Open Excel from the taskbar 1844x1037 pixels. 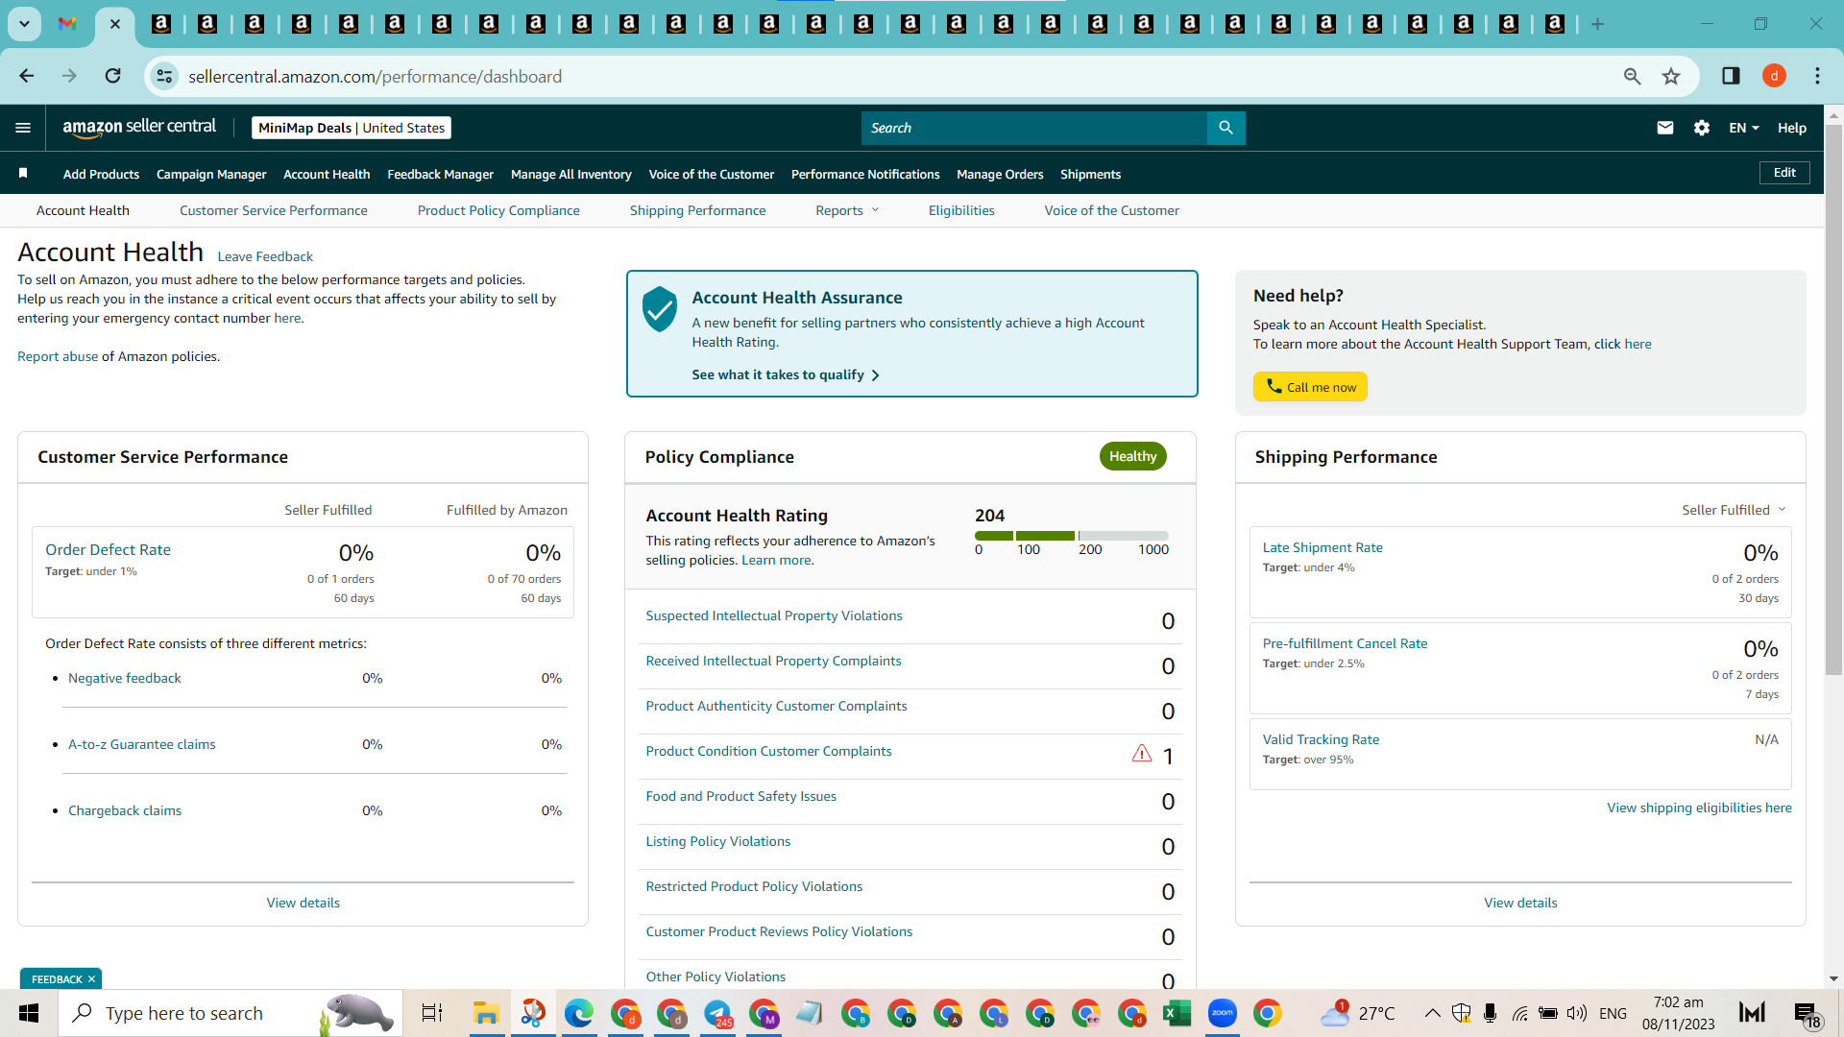click(x=1177, y=1013)
